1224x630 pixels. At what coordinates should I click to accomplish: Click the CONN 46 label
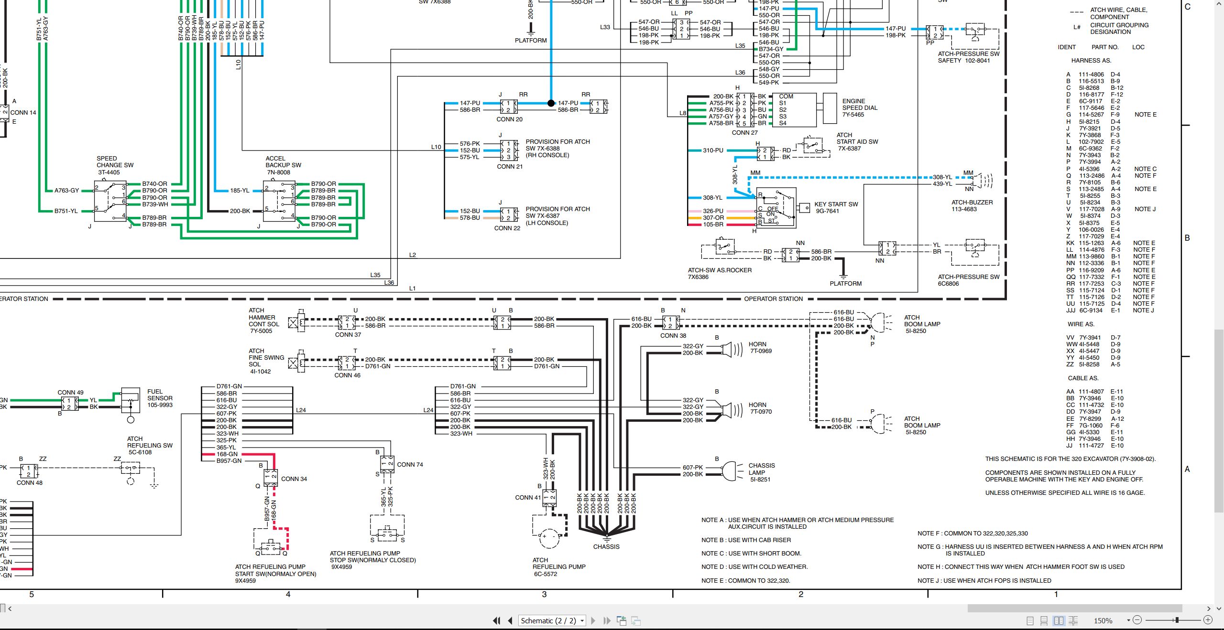348,375
